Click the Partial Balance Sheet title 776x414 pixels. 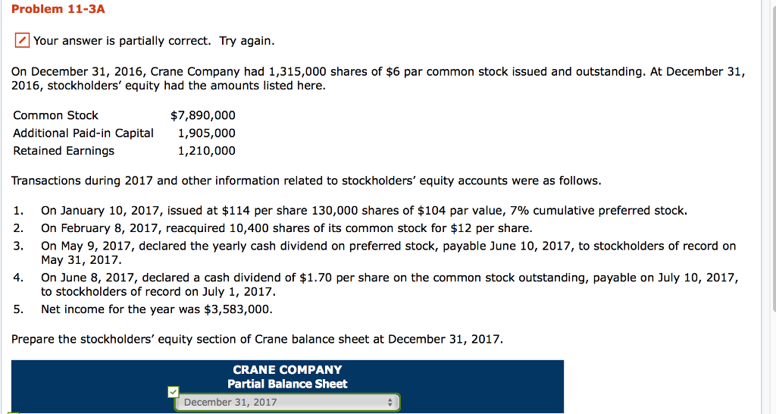pos(287,384)
